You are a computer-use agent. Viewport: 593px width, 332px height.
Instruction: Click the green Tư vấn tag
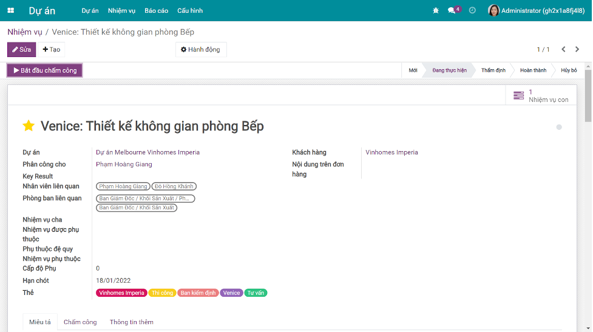[x=256, y=293]
